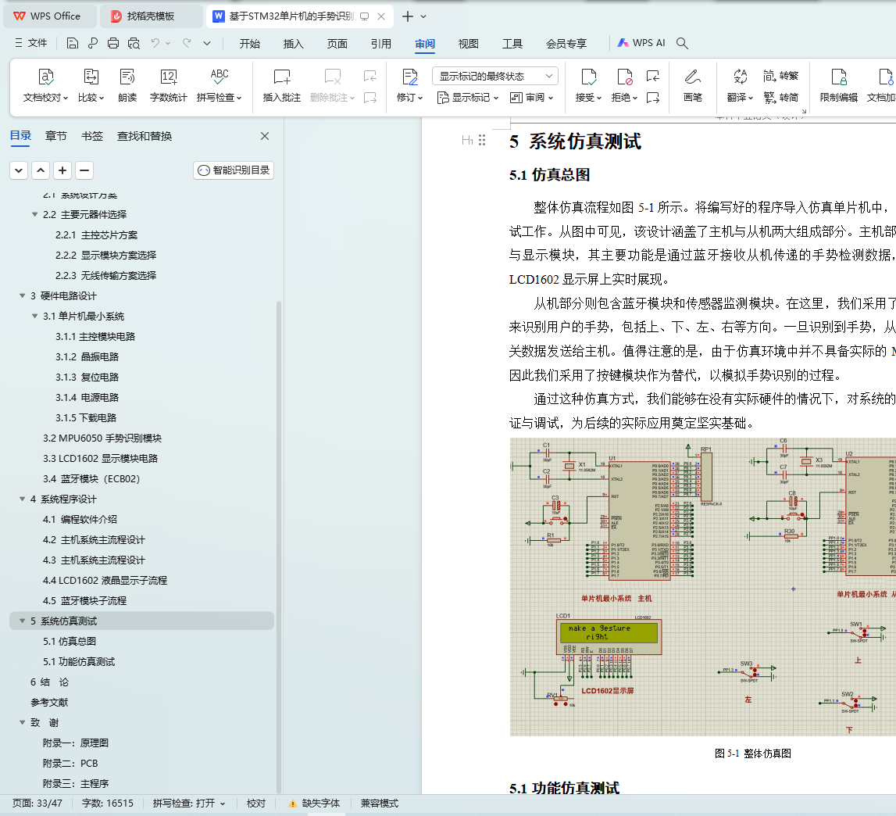This screenshot has height=816, width=896.
Task: Start 朗读 read aloud tool
Action: (x=127, y=85)
